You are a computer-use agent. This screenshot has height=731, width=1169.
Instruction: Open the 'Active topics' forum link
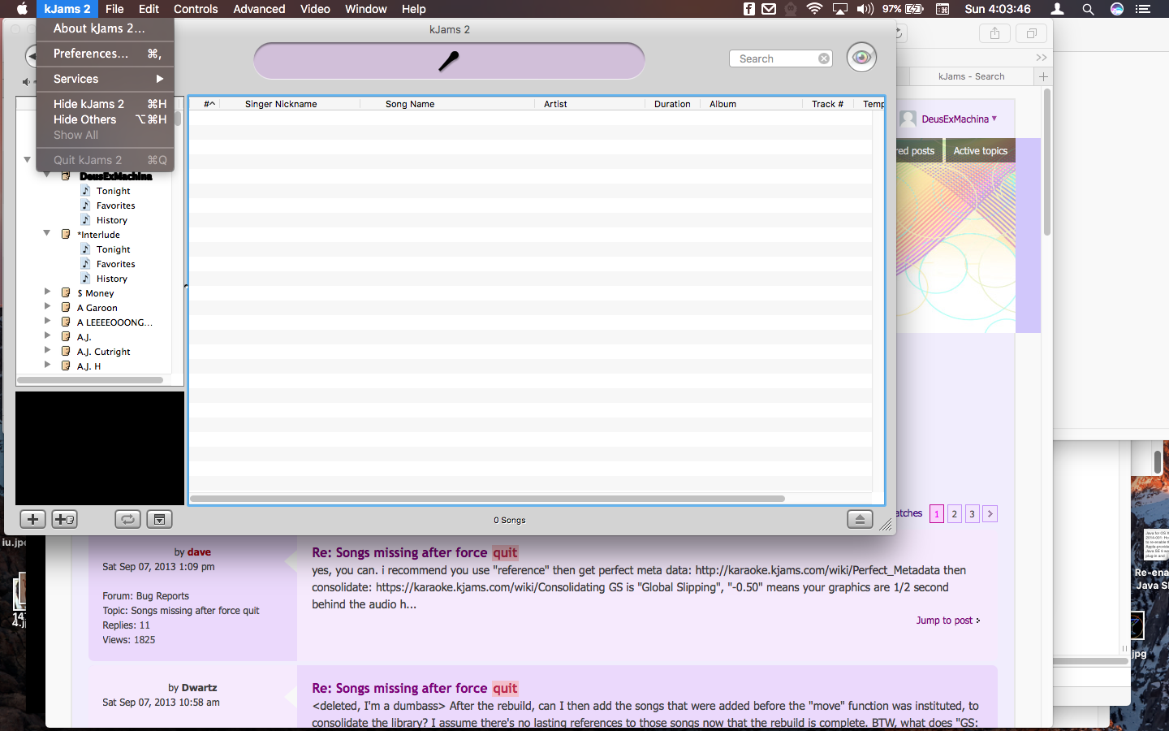point(980,151)
